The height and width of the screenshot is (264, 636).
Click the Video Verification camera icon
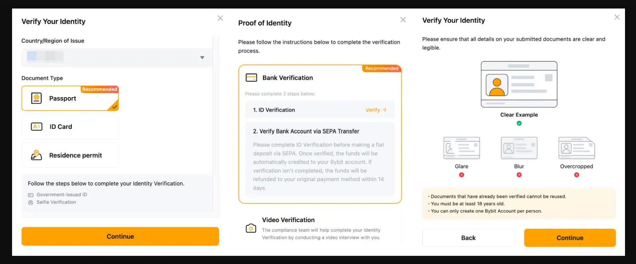tap(251, 229)
